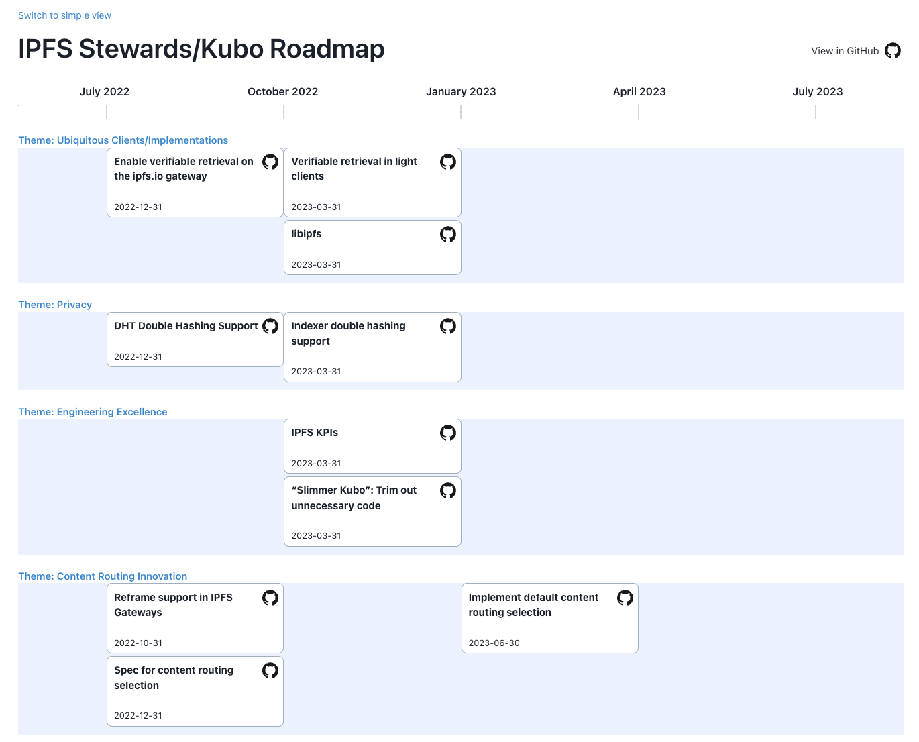Click Theme: Ubiquitous Clients/Implementations heading
919x742 pixels.
(123, 140)
